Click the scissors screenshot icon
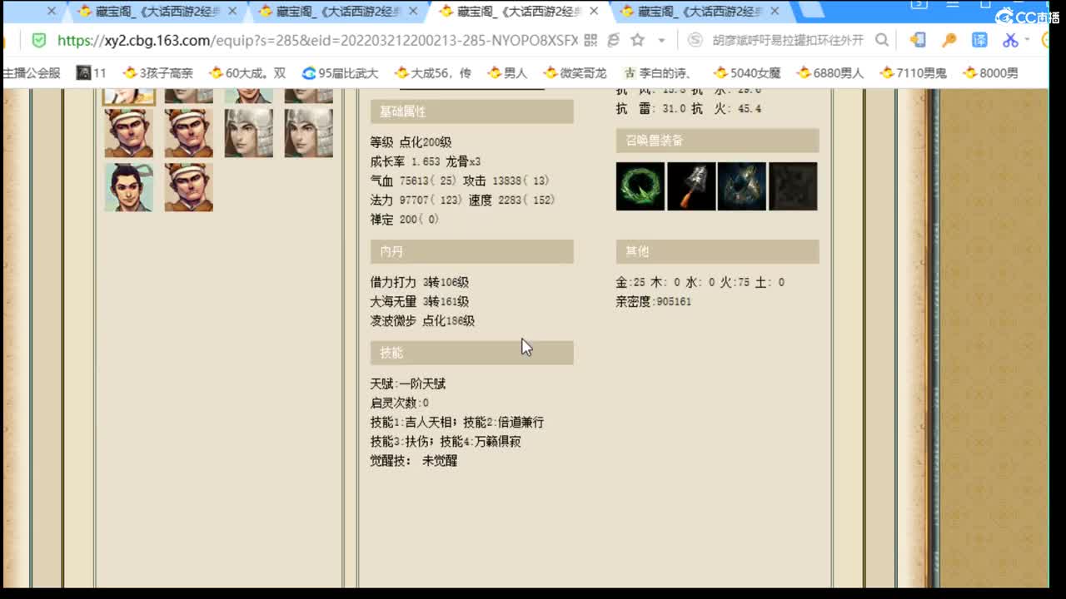Image resolution: width=1066 pixels, height=599 pixels. [1010, 40]
